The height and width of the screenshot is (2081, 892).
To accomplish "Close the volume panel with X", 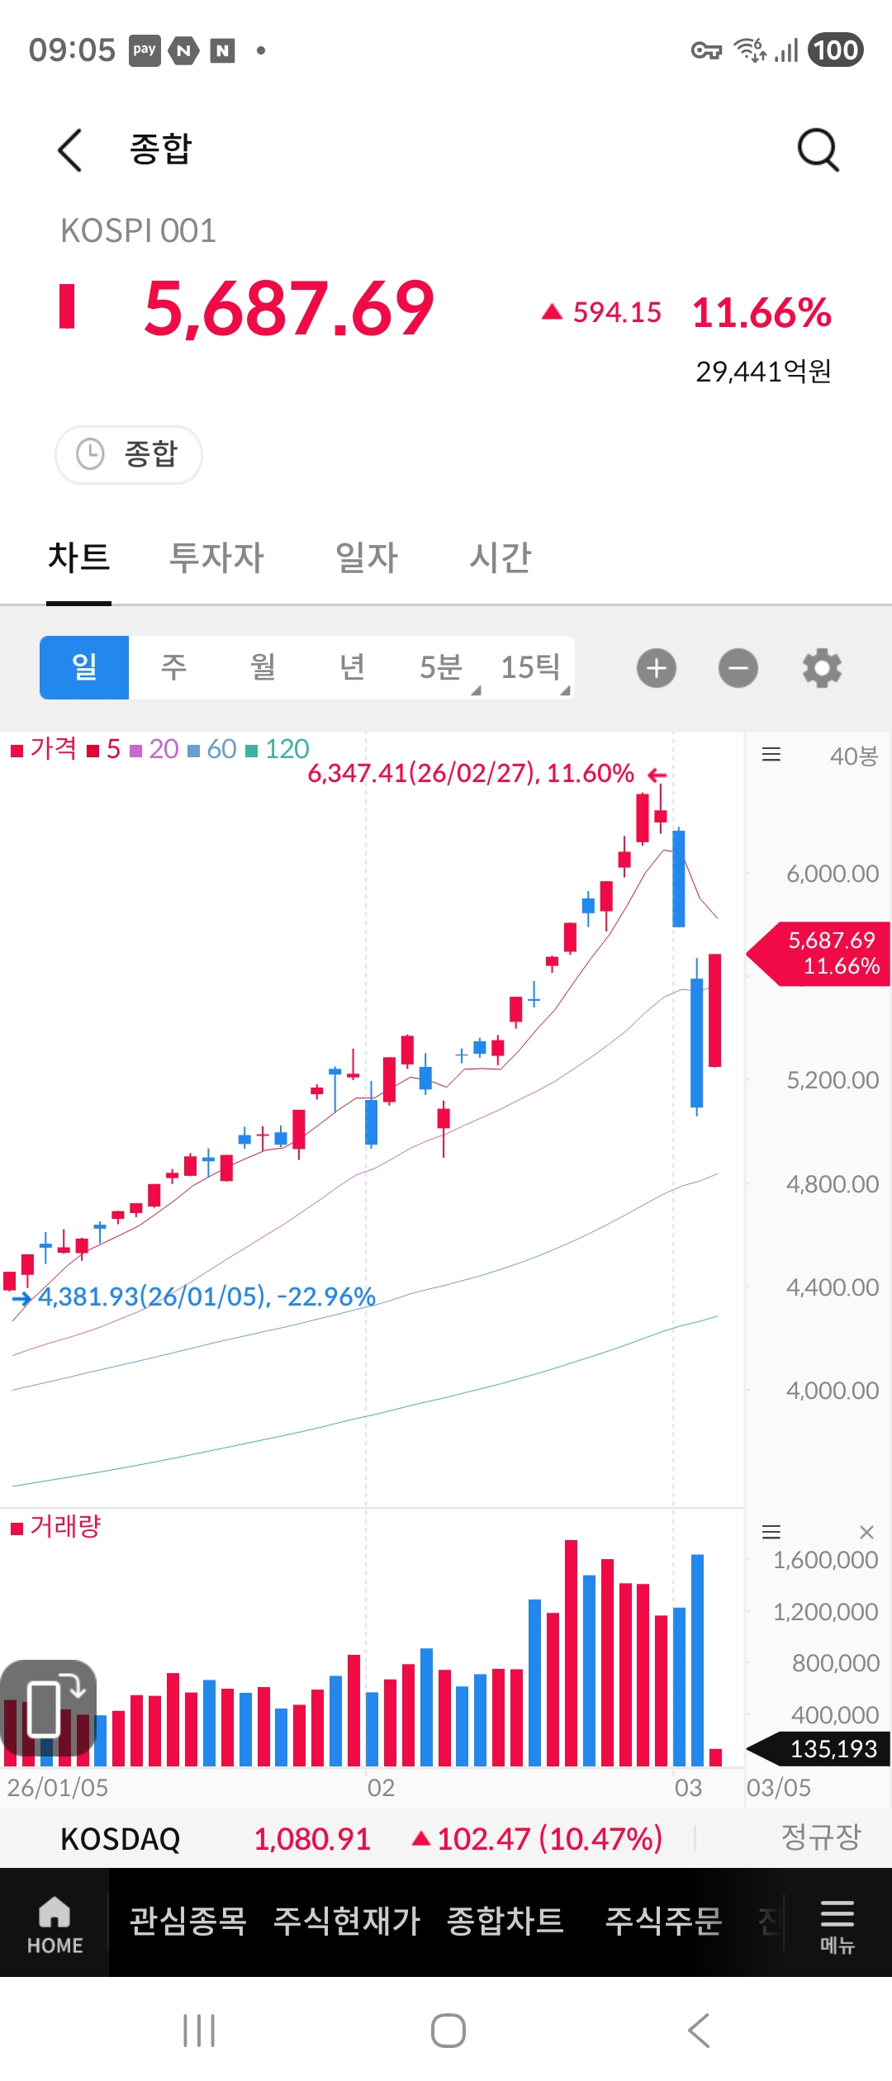I will click(x=866, y=1533).
